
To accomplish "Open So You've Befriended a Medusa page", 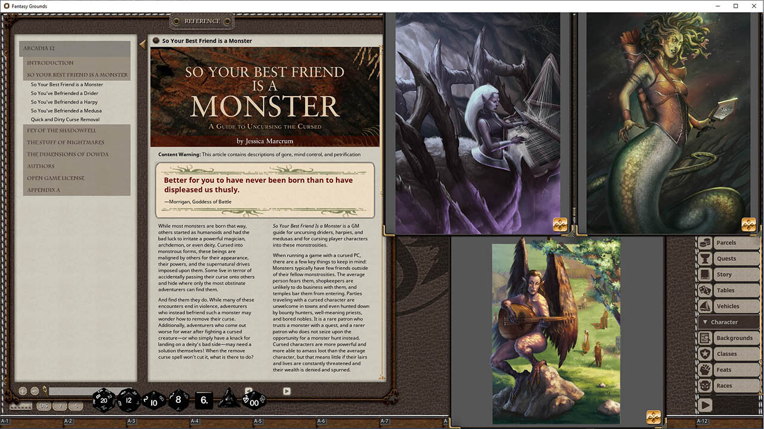I will click(x=66, y=111).
